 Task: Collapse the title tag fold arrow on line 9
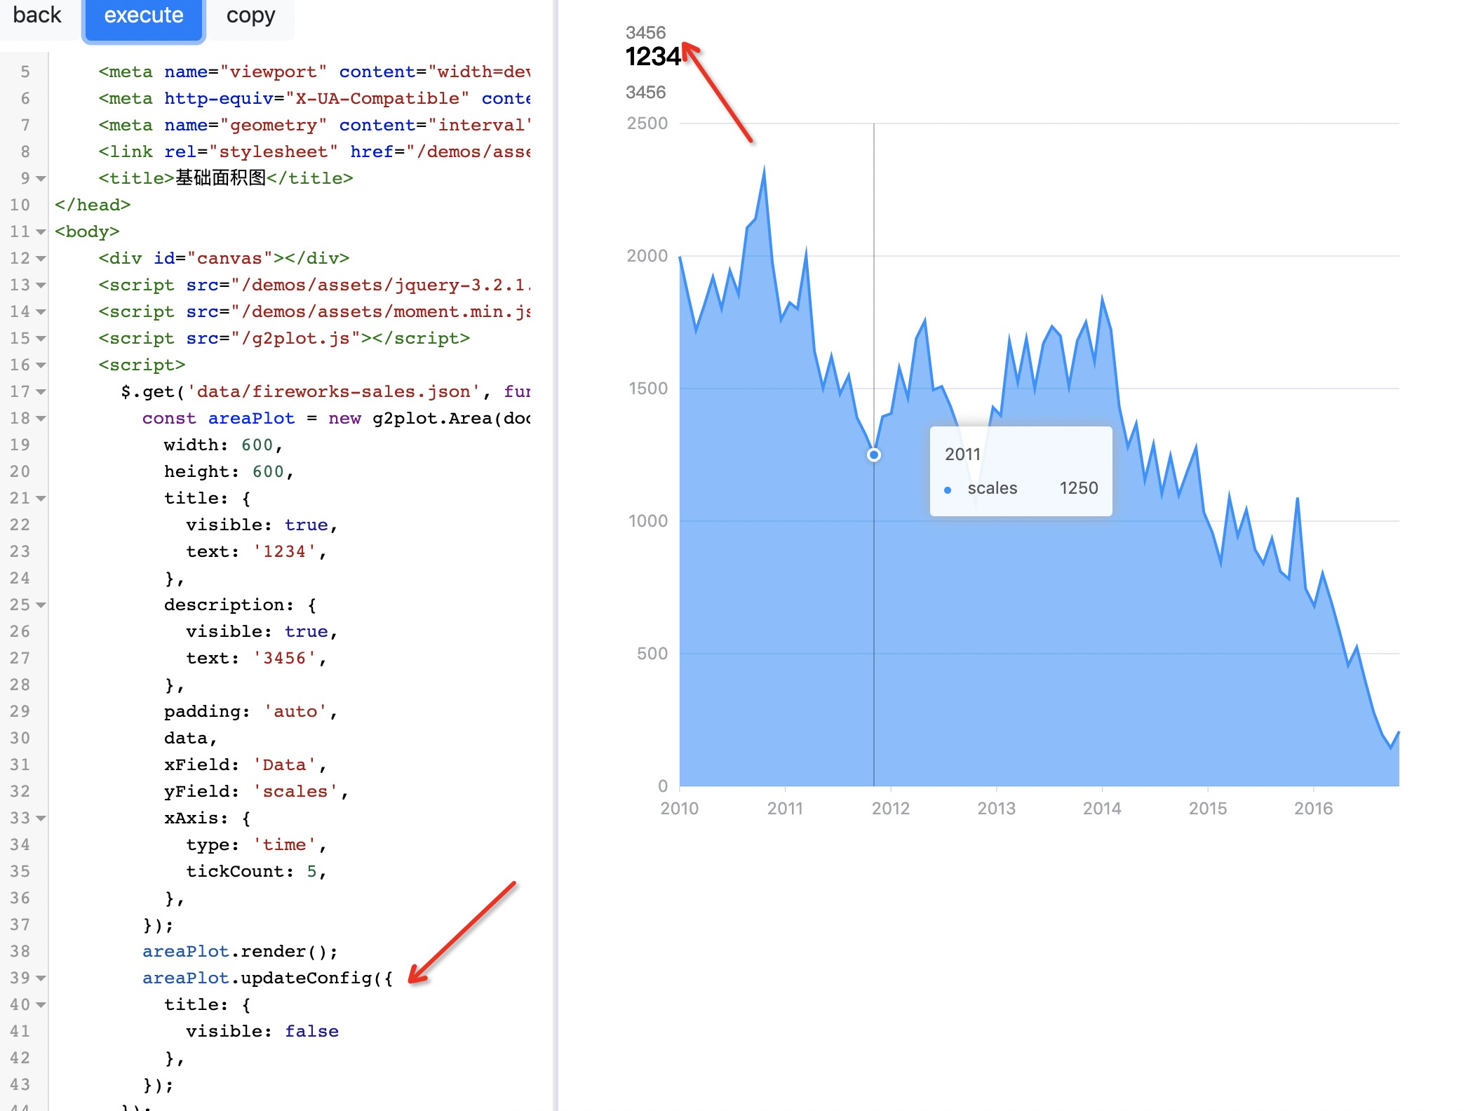point(40,178)
